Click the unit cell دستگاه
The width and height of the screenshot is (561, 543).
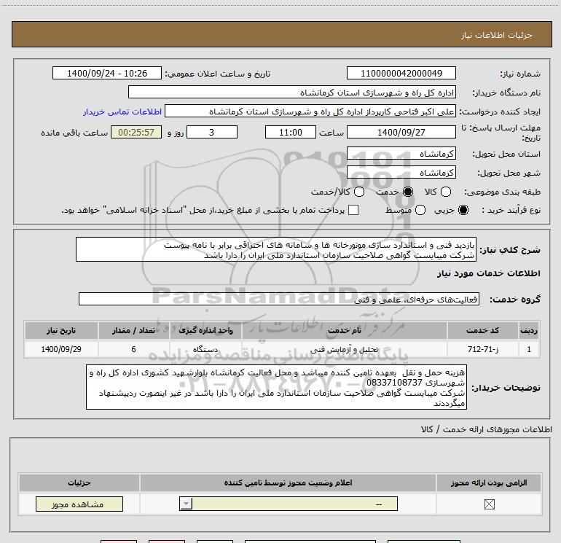point(205,349)
